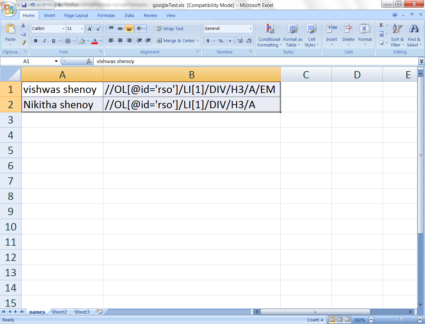
Task: Click the Save icon in quick access toolbar
Action: (24, 5)
